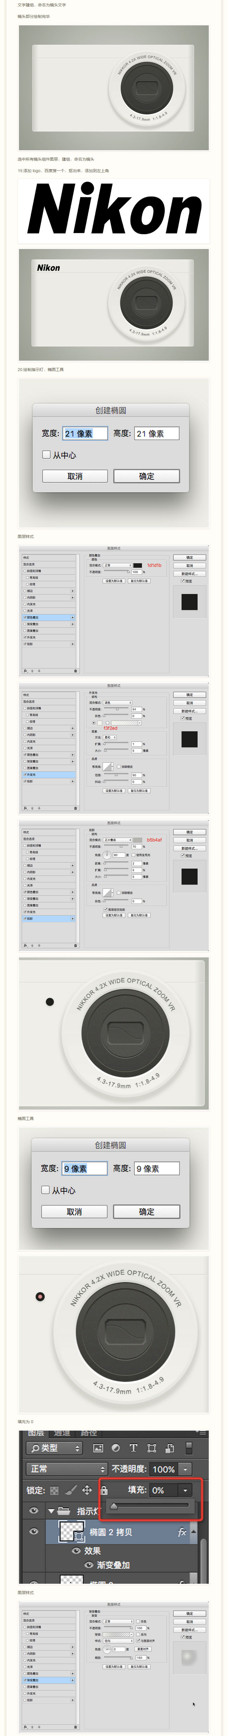
Task: Select 投影 row in the b5b4af dialog list
Action: (x=49, y=919)
